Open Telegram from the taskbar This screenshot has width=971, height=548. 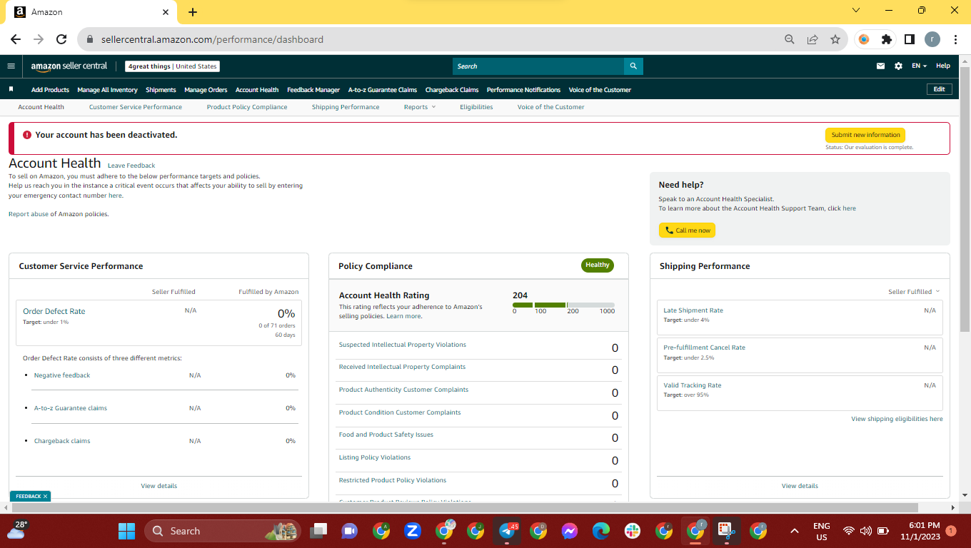(x=508, y=531)
